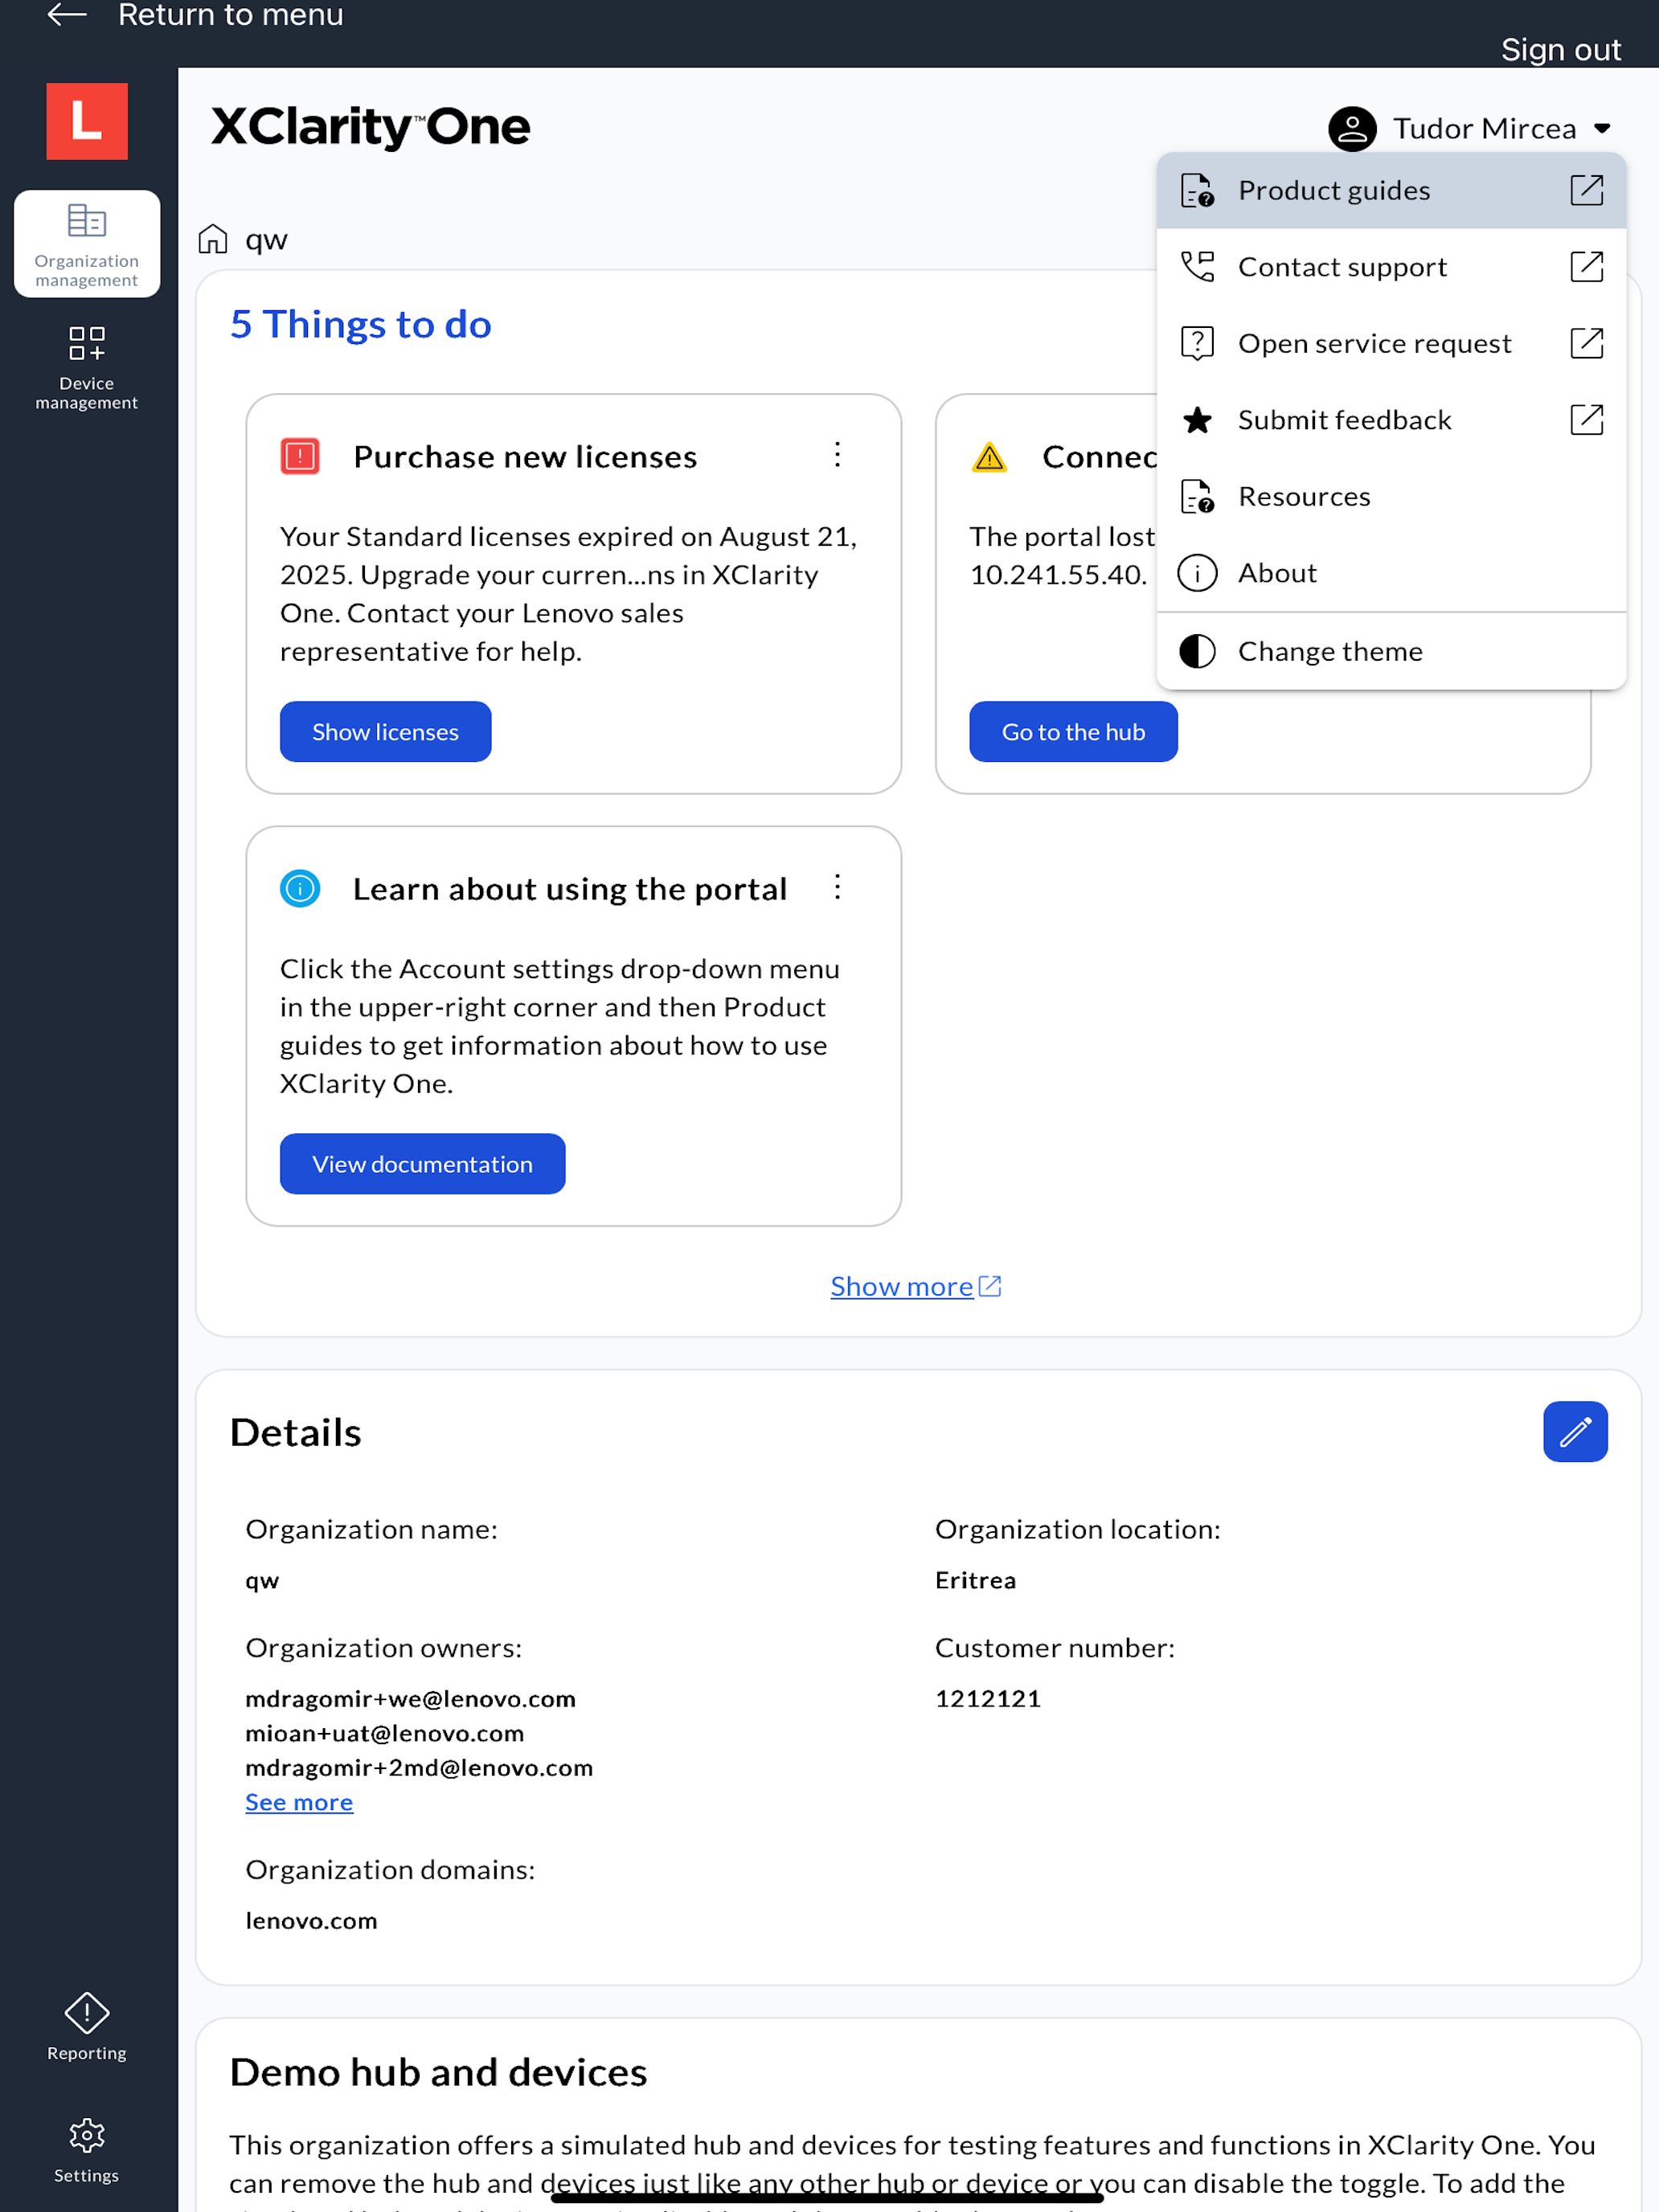The height and width of the screenshot is (2212, 1659).
Task: Open Organization management in the sidebar
Action: [87, 244]
